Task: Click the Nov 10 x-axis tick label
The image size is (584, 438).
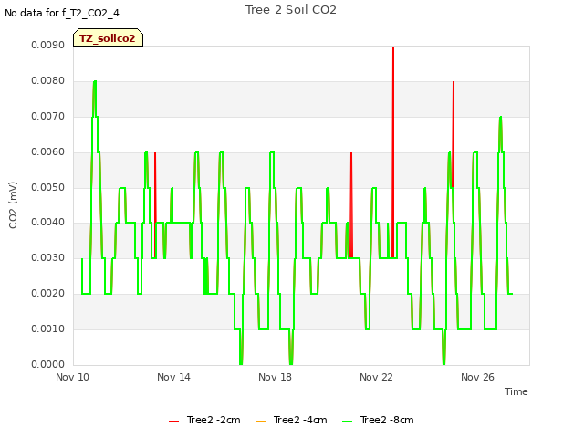Action: pyautogui.click(x=72, y=377)
